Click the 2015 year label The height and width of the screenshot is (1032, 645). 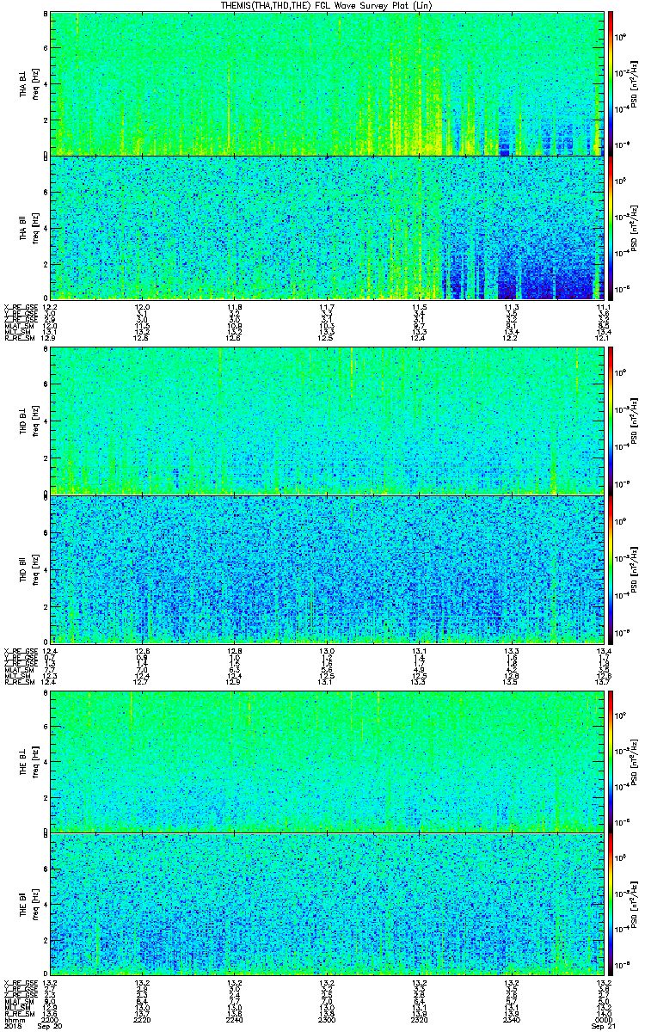coord(13,1026)
